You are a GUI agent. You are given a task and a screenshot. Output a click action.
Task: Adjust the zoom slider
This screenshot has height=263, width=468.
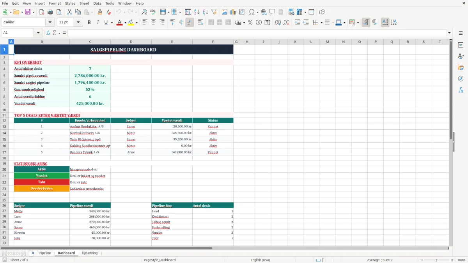[436, 260]
